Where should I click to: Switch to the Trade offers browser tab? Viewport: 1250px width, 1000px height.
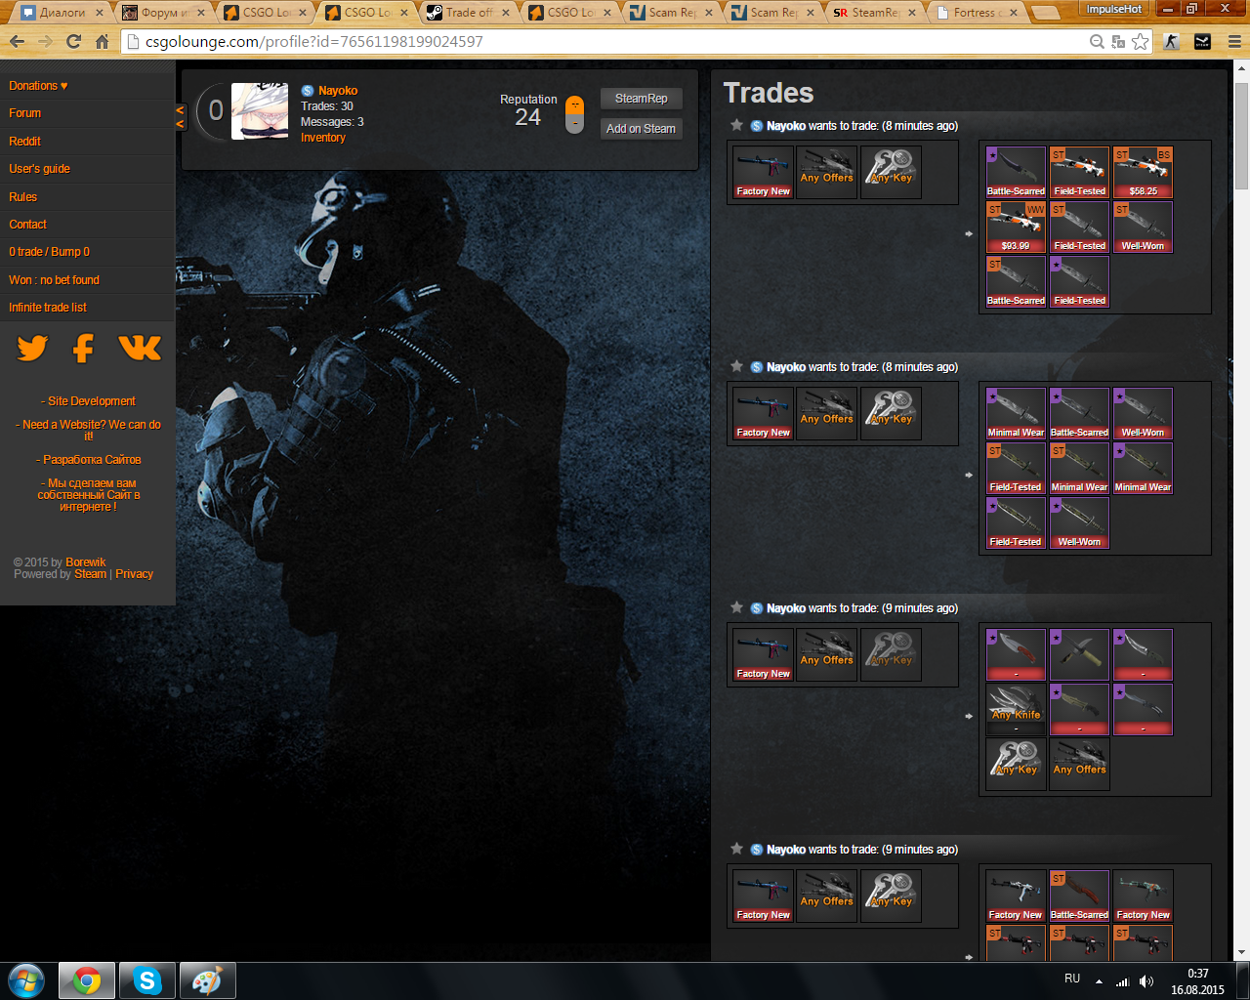pyautogui.click(x=467, y=13)
